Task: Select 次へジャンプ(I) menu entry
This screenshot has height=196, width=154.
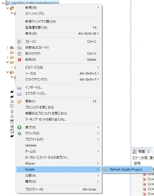Action: (59, 13)
